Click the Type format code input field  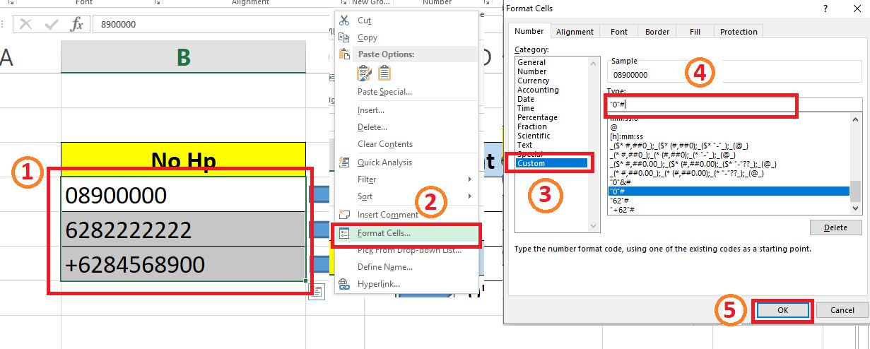coord(735,105)
